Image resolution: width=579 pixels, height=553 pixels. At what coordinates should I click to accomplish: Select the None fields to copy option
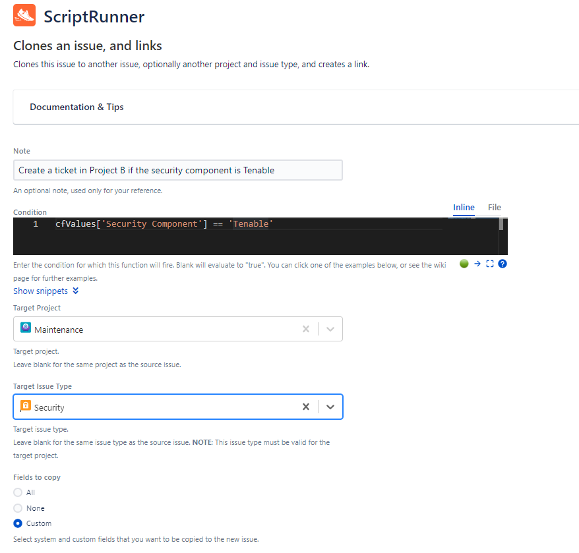[18, 508]
